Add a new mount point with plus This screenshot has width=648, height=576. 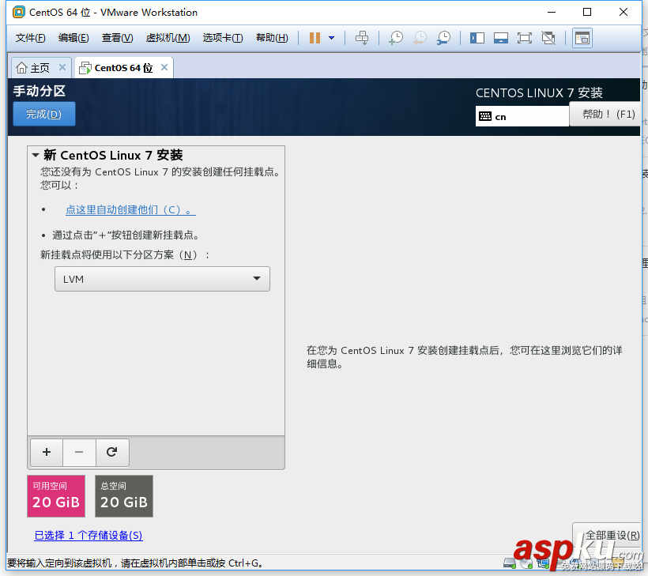pos(47,452)
